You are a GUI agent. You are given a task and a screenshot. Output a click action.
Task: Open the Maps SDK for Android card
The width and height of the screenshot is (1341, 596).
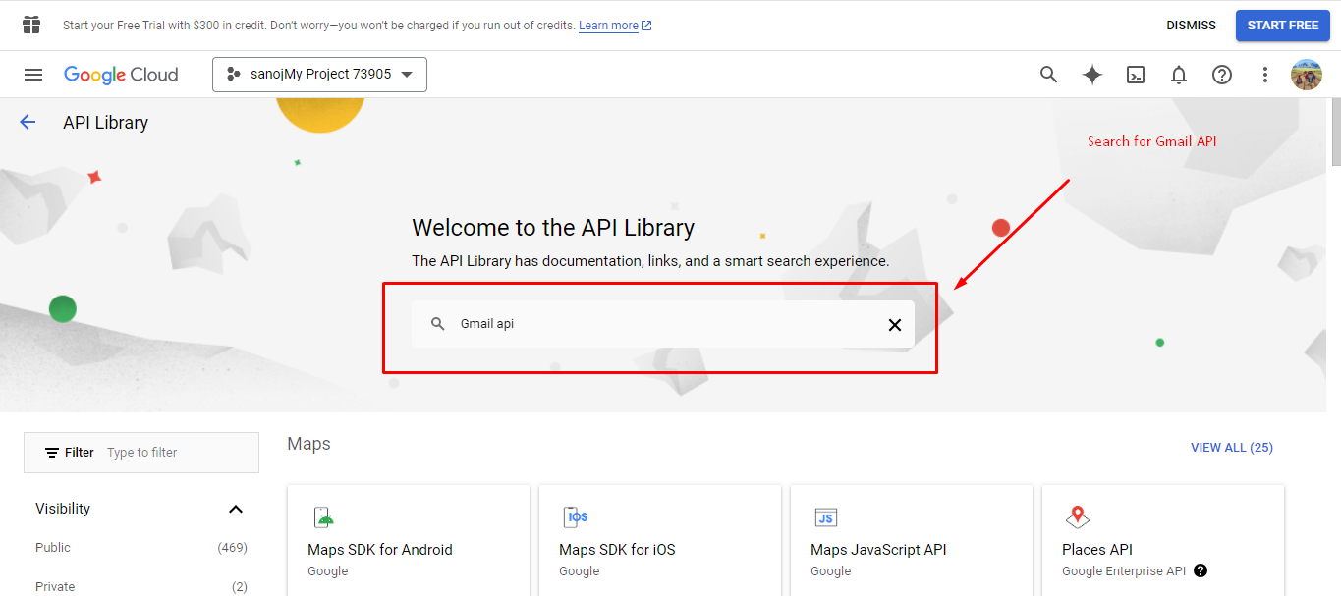pos(408,540)
